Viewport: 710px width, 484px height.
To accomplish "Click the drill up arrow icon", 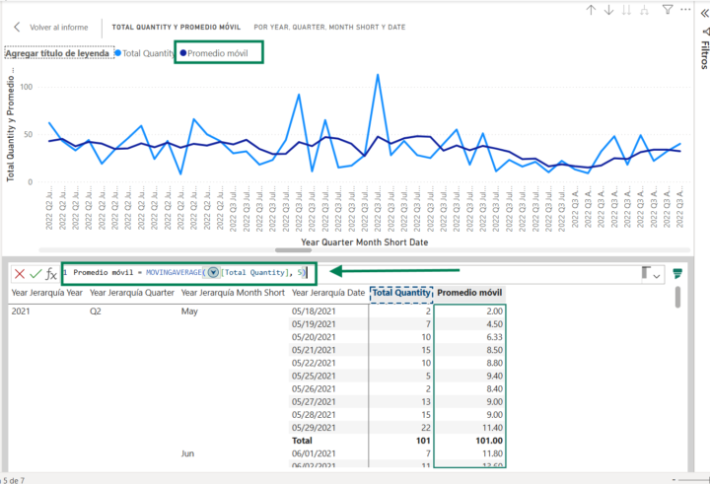I will [591, 10].
